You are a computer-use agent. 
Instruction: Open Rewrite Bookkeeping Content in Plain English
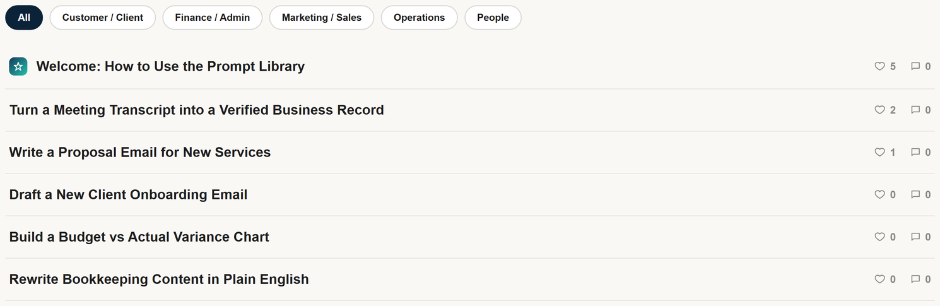159,279
